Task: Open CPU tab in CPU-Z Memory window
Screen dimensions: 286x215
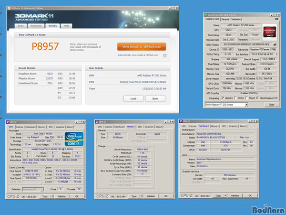Action: pyautogui.click(x=100, y=127)
